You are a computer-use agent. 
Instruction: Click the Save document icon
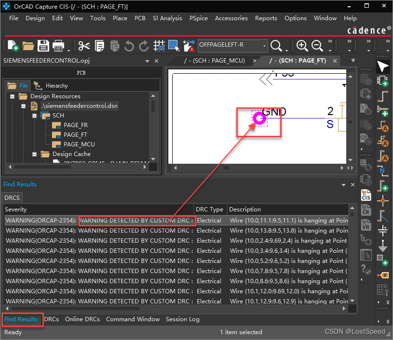(x=43, y=46)
